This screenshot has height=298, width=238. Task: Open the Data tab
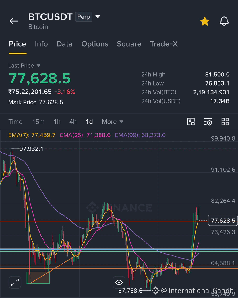coord(64,44)
